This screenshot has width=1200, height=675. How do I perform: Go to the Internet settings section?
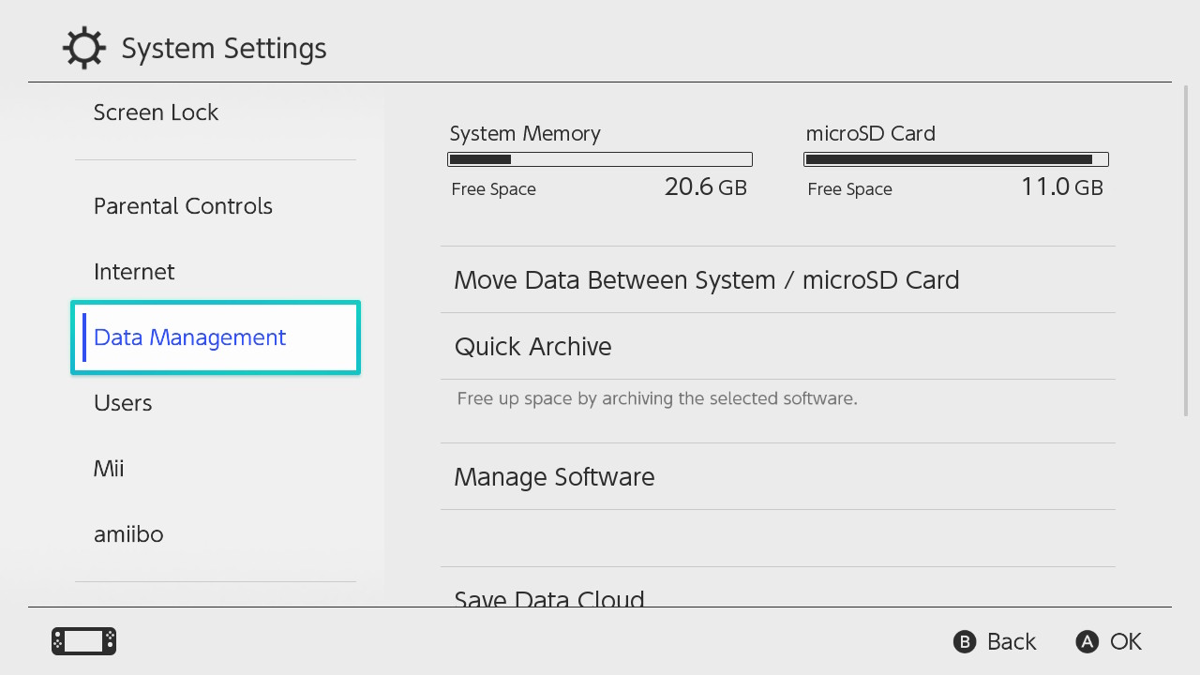134,272
